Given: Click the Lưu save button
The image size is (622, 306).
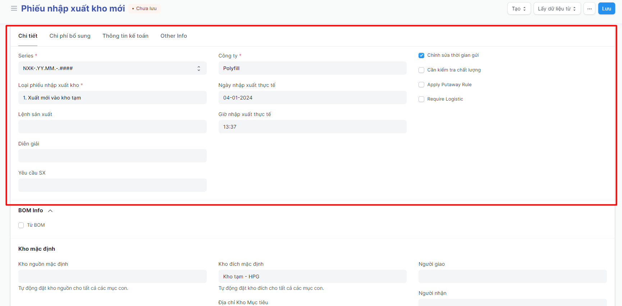Looking at the screenshot, I should [x=606, y=9].
